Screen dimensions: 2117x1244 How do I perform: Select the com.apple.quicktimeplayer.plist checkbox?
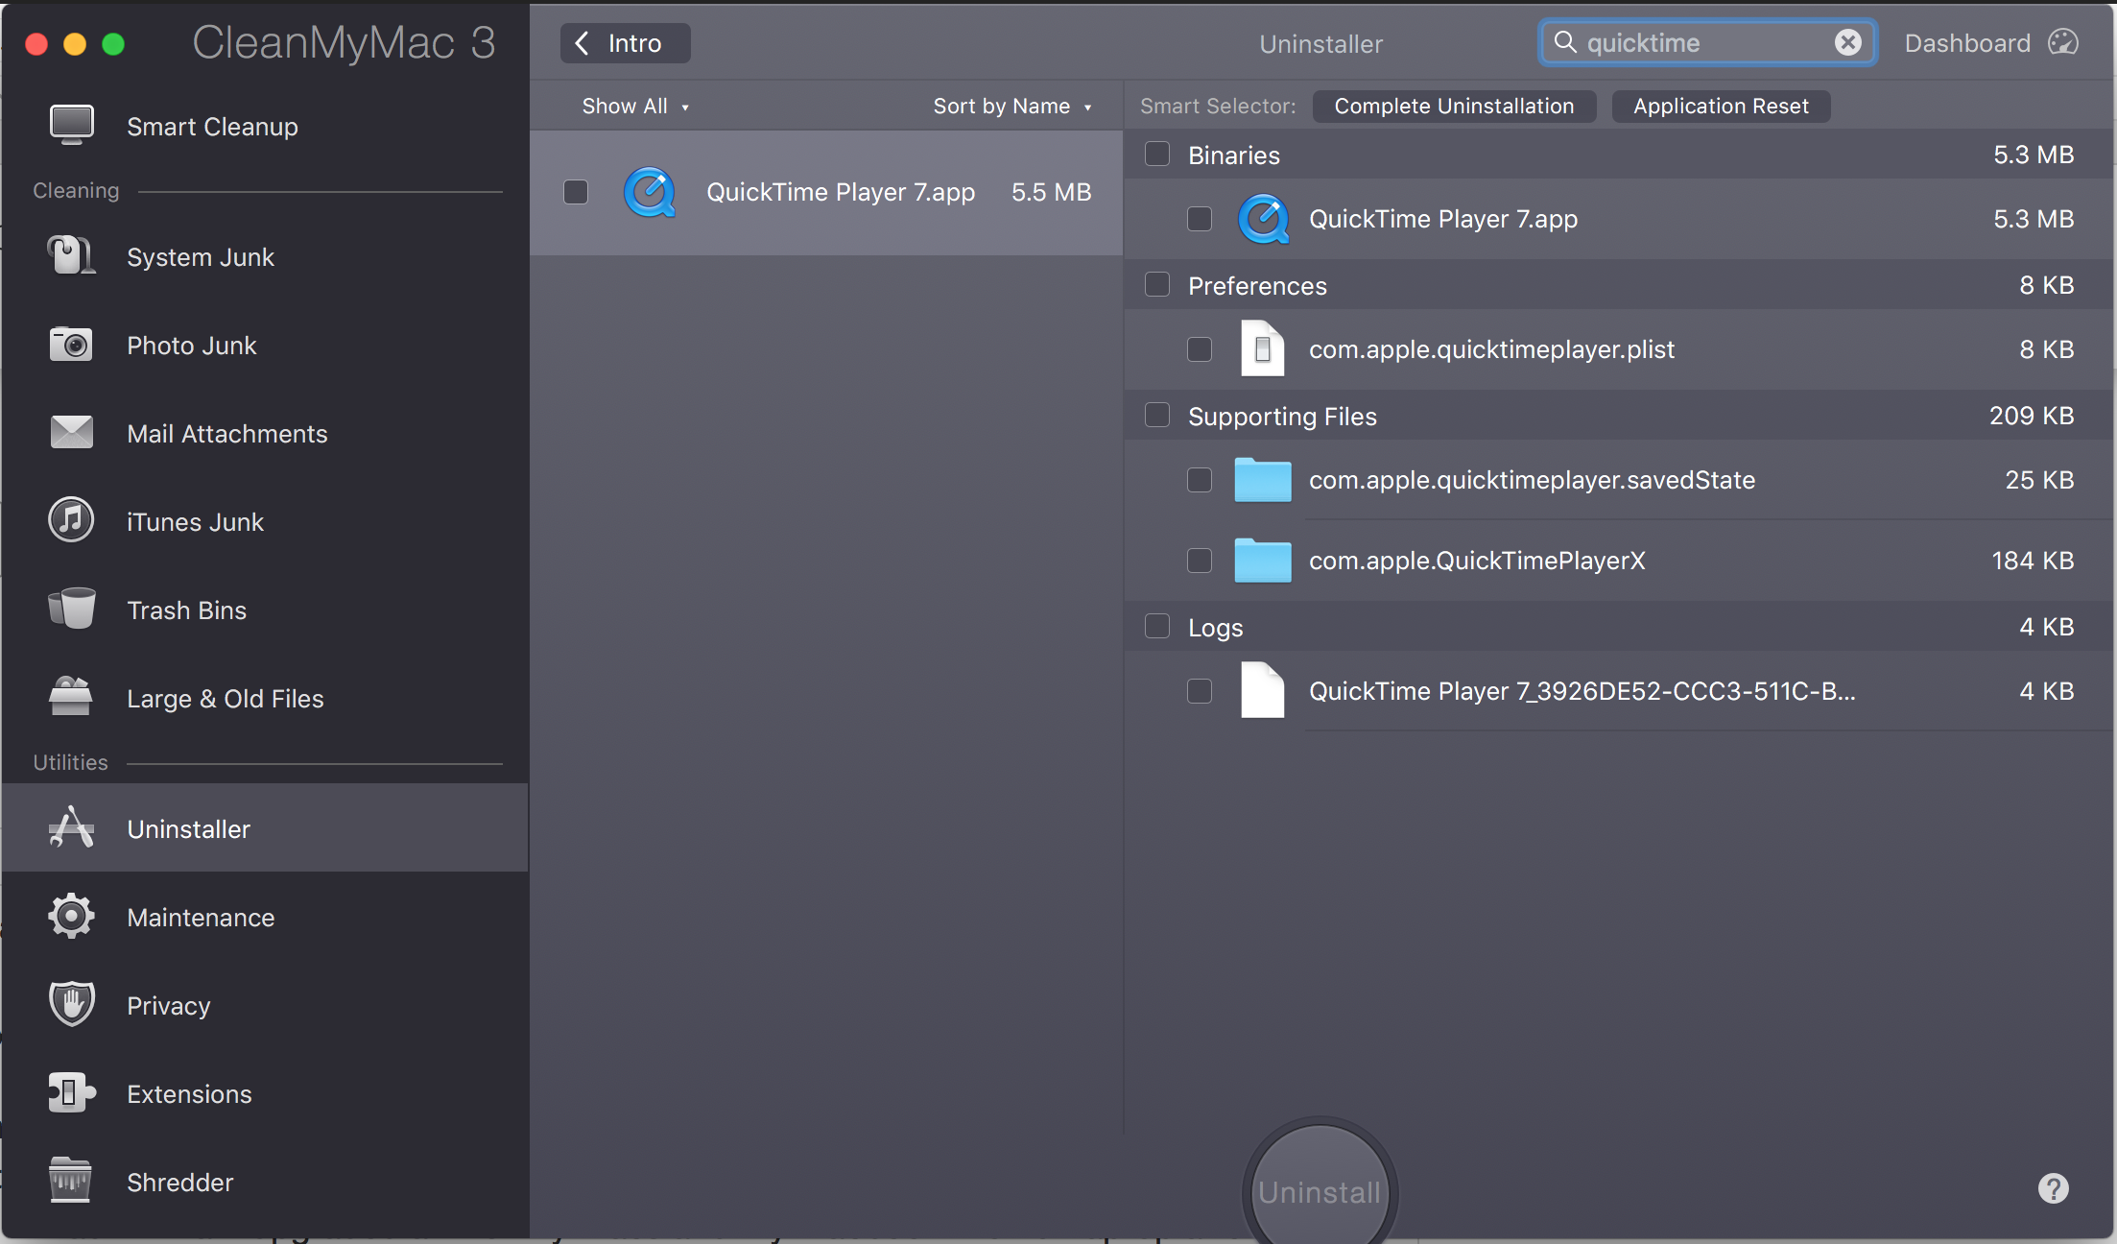(1200, 349)
